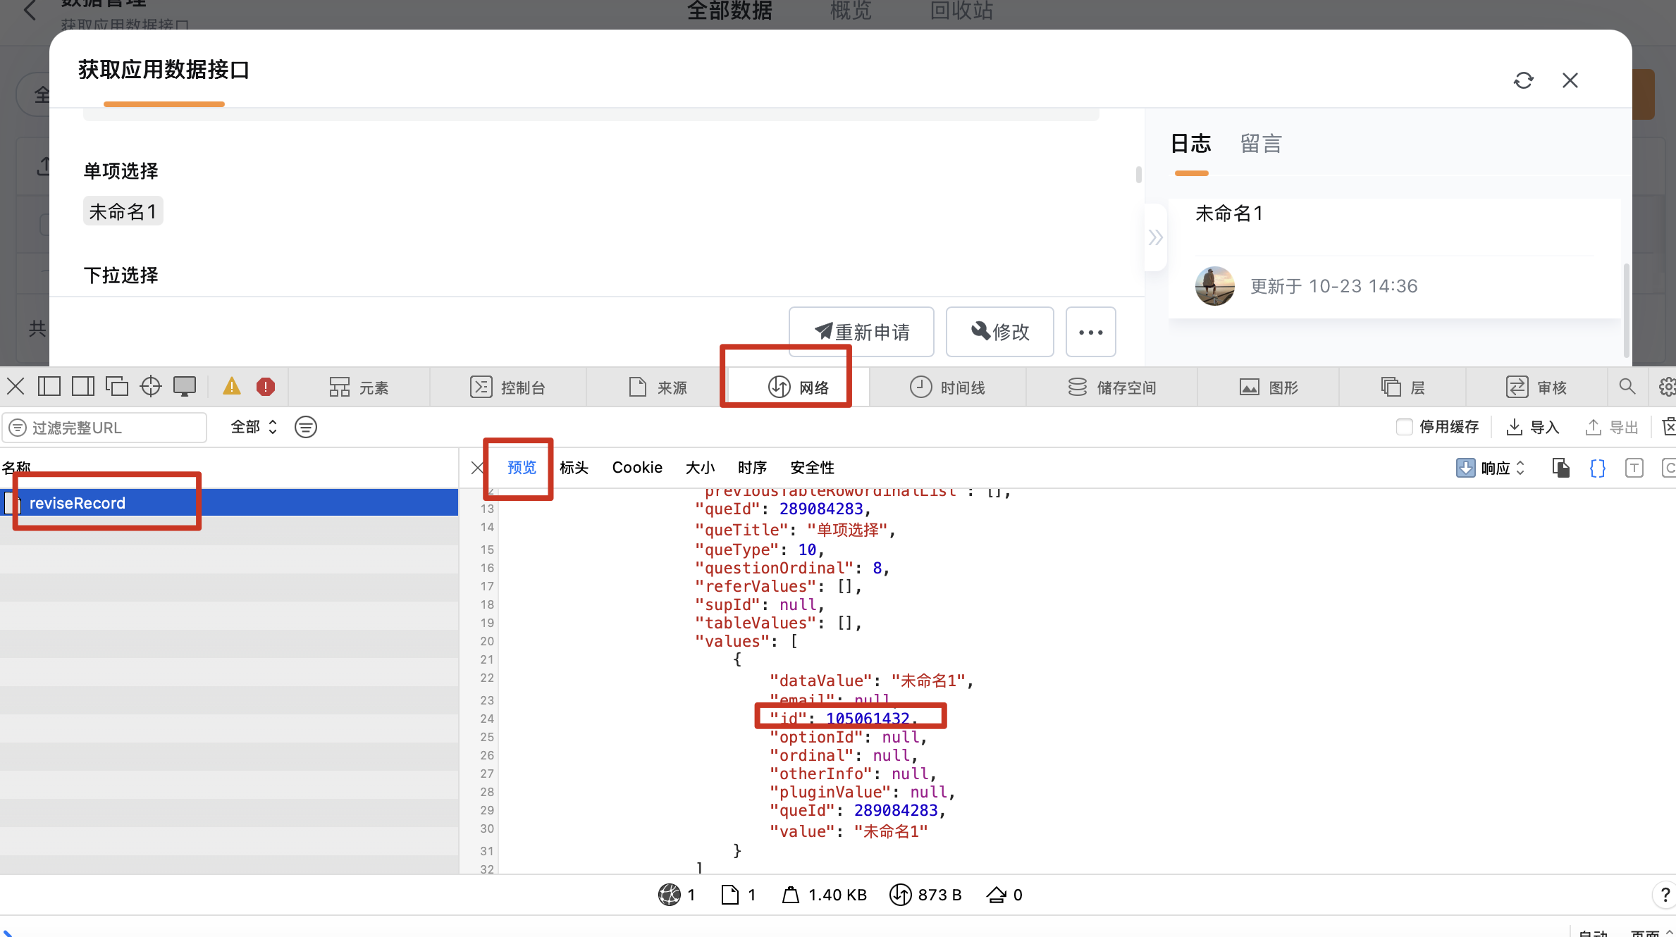1676x937 pixels.
Task: Dock devtools to the right side icon
Action: pos(83,386)
